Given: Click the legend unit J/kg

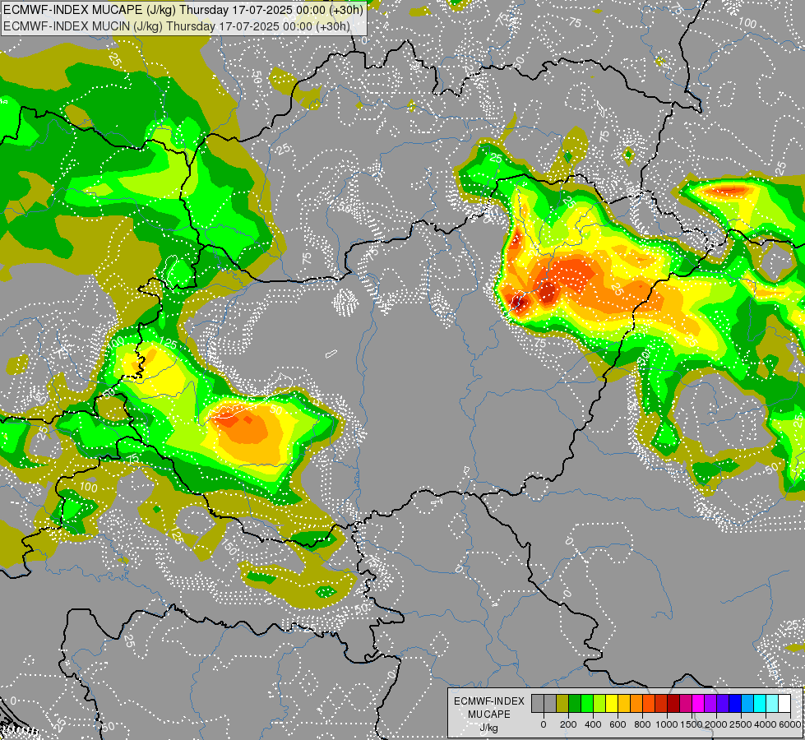Looking at the screenshot, I should pyautogui.click(x=488, y=728).
